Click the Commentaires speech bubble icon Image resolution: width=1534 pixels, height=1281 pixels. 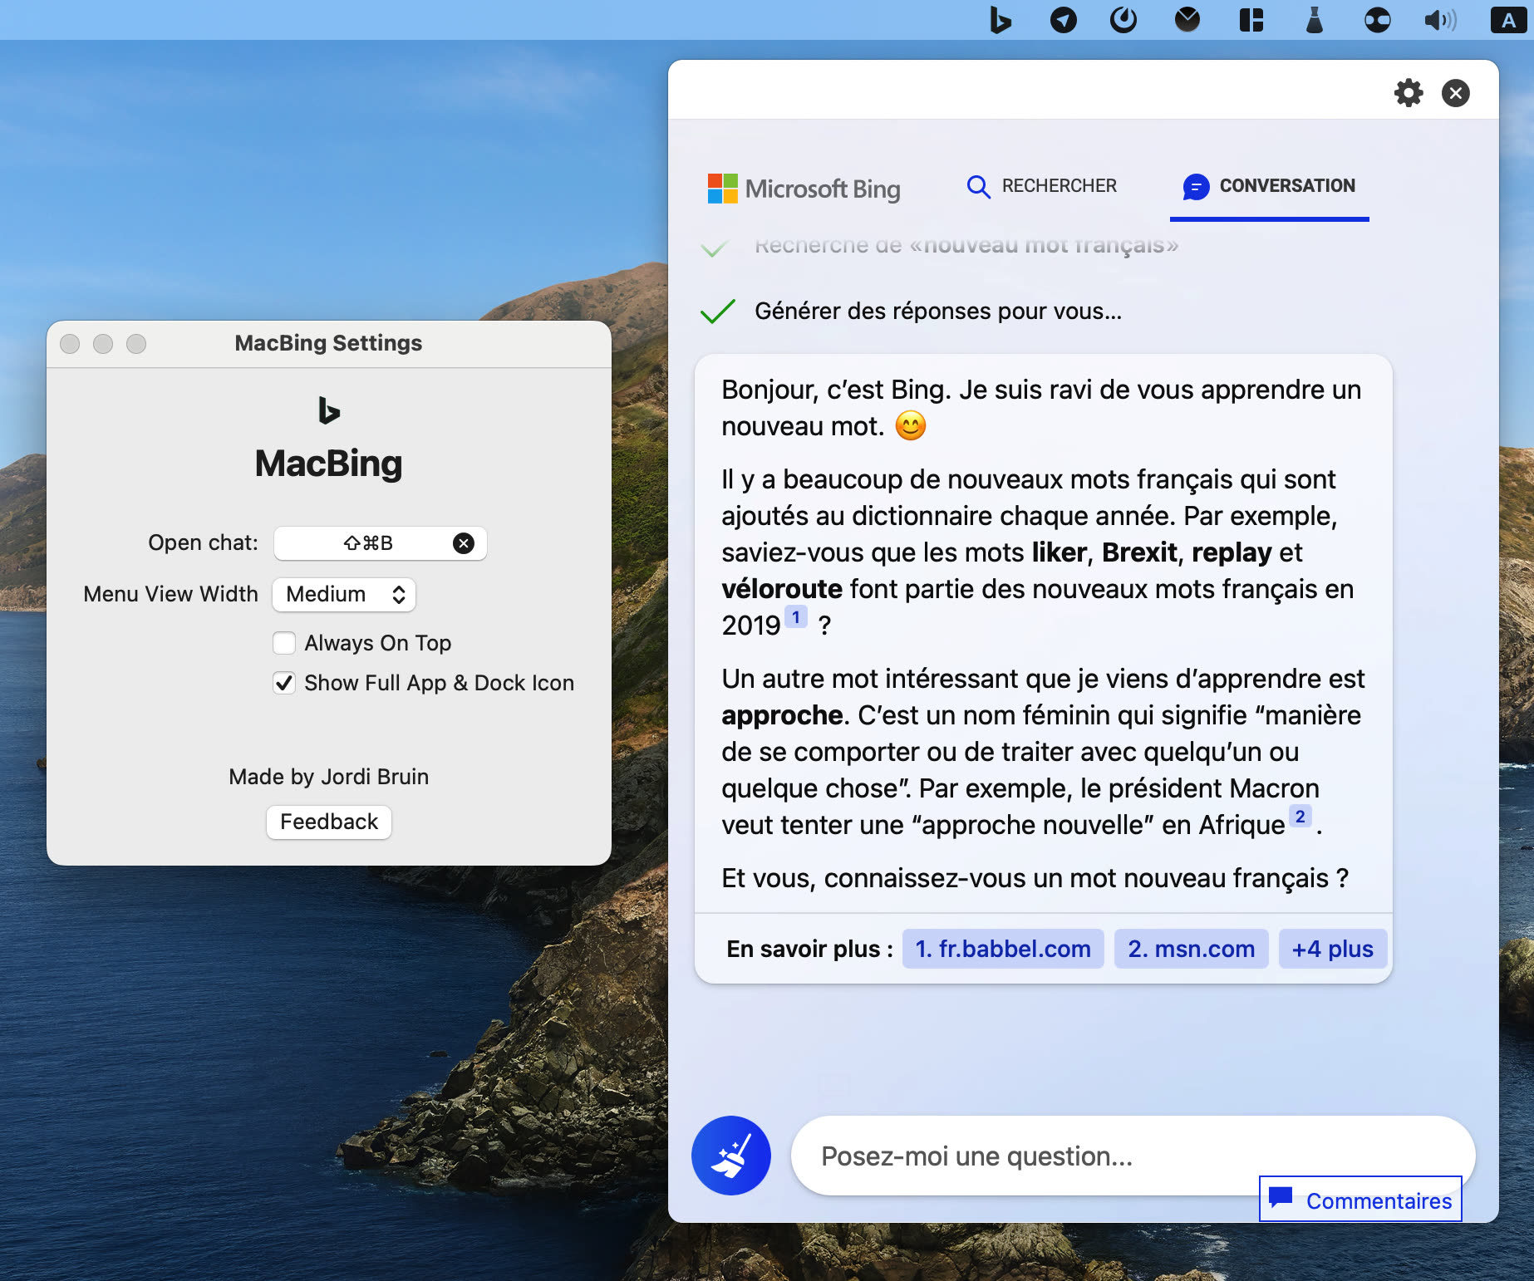(x=1281, y=1199)
